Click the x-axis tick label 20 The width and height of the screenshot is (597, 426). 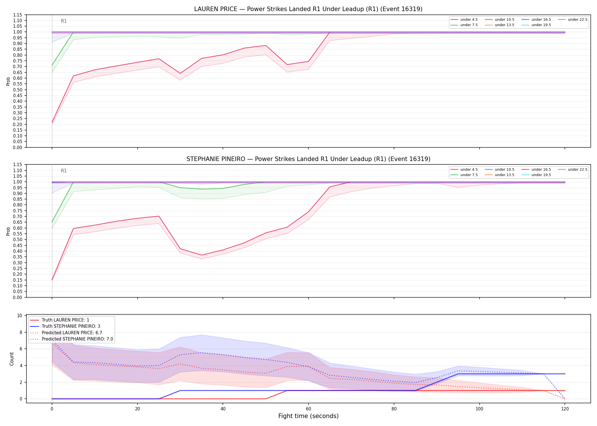[138, 409]
